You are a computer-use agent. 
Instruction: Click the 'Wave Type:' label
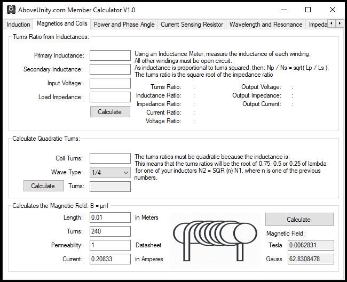pyautogui.click(x=67, y=172)
